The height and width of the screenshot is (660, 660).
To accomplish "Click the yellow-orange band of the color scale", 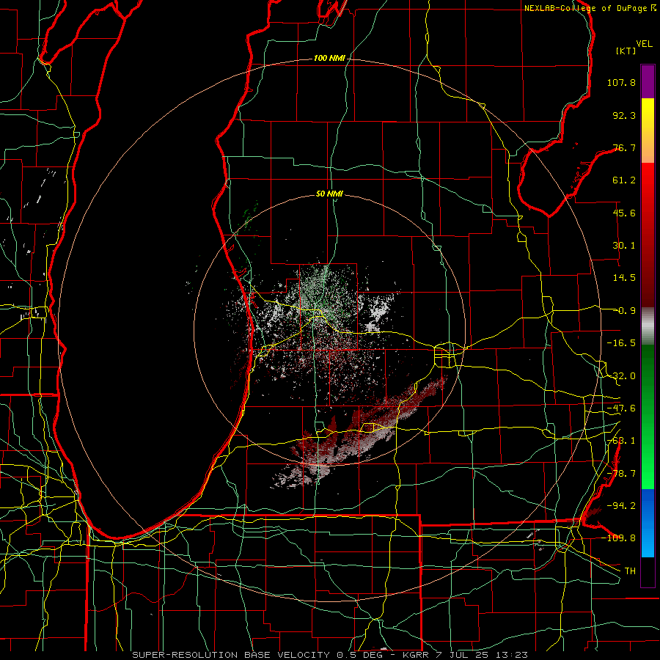I will coord(648,131).
